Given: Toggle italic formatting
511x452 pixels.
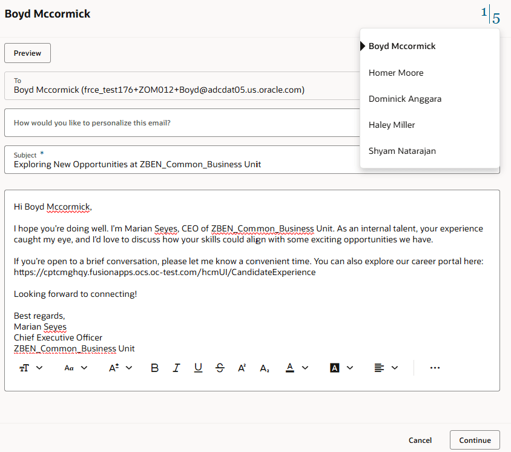Looking at the screenshot, I should coord(176,368).
